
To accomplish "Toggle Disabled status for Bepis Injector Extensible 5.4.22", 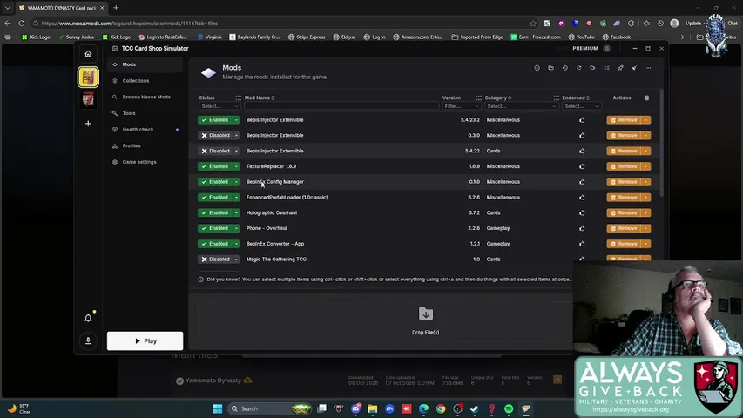I will pos(214,151).
